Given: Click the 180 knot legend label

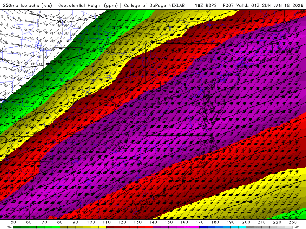Looking at the screenshot, I should click(215, 222).
